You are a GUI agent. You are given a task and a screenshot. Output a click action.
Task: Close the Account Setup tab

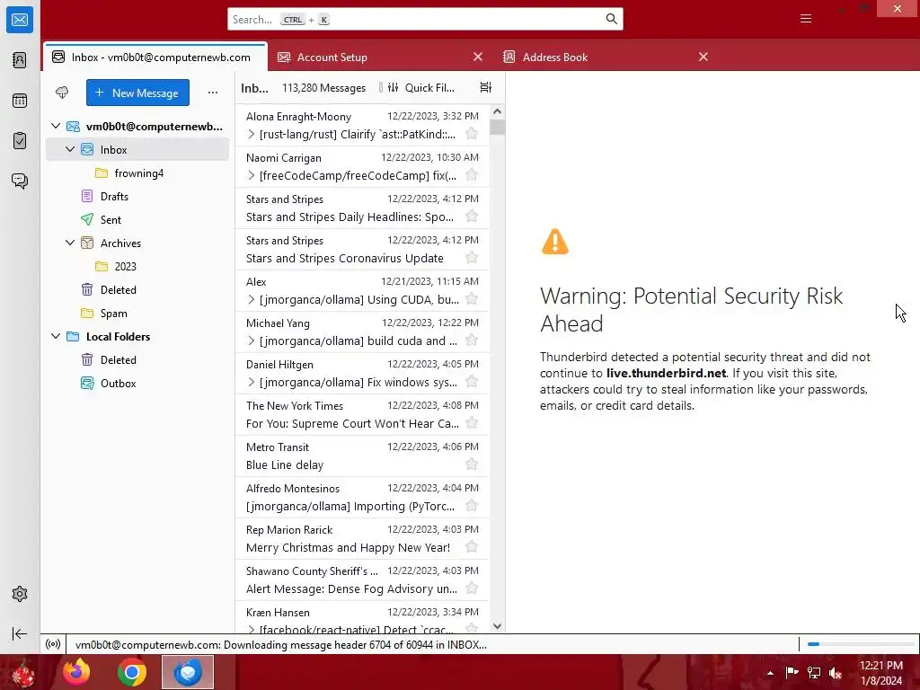pos(478,57)
